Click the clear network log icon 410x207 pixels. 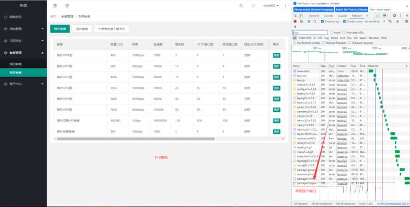coord(301,22)
